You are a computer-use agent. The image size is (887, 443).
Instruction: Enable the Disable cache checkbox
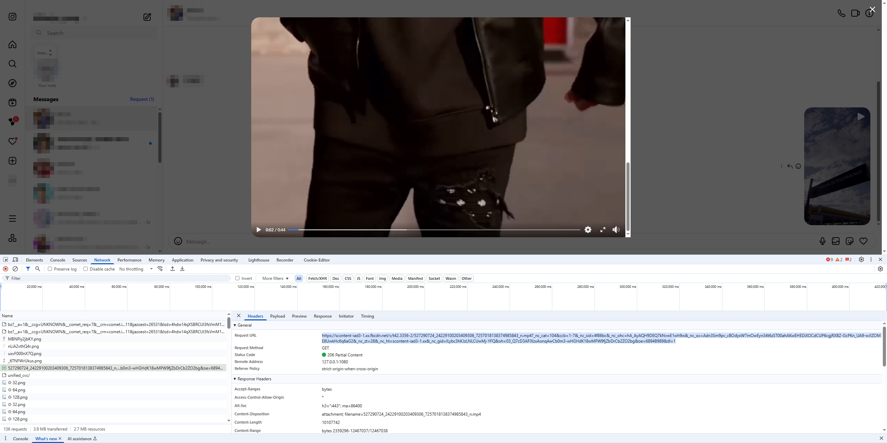click(x=86, y=269)
